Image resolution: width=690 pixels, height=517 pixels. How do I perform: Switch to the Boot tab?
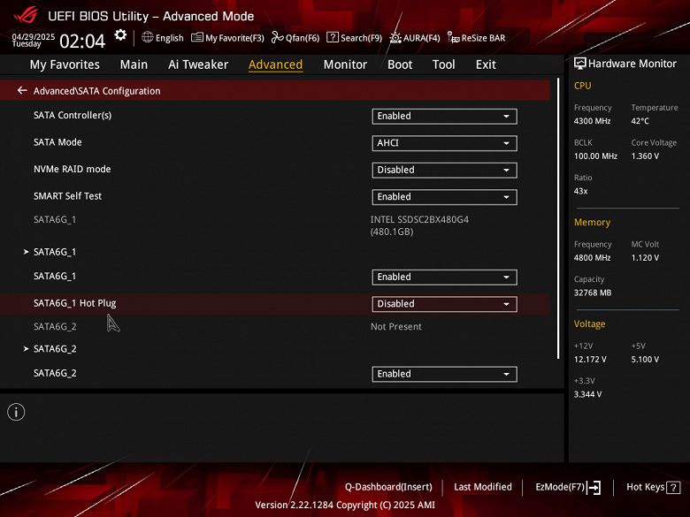tap(400, 65)
